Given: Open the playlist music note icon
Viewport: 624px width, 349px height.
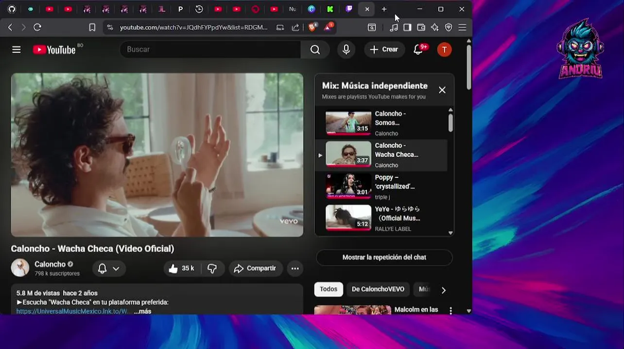Looking at the screenshot, I should [394, 27].
